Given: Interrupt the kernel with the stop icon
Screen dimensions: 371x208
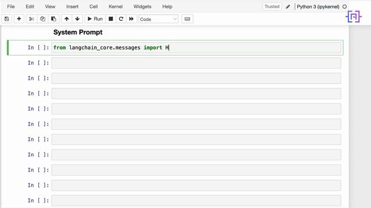Looking at the screenshot, I should tap(111, 19).
